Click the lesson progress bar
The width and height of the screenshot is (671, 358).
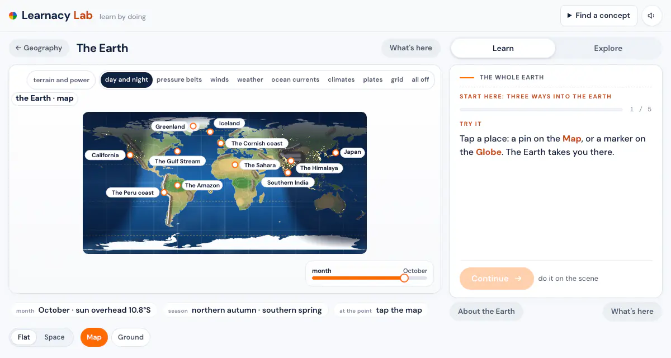click(x=541, y=110)
